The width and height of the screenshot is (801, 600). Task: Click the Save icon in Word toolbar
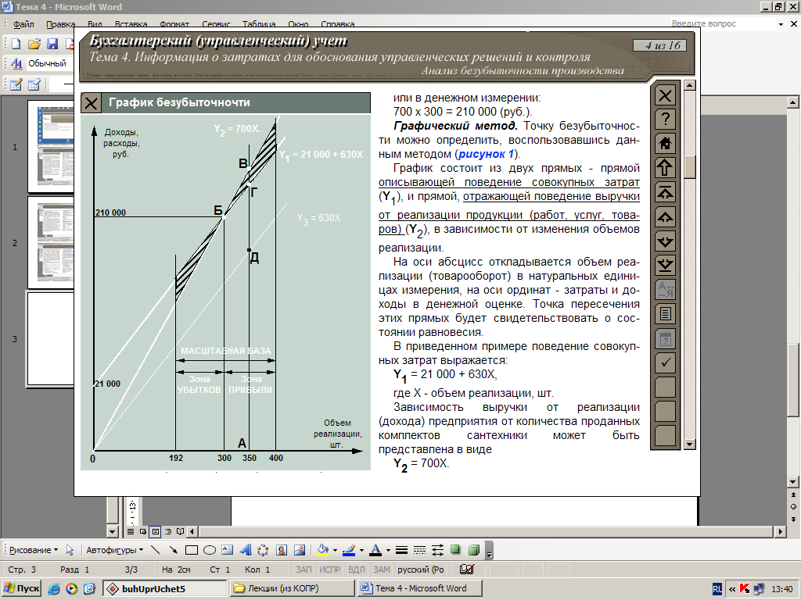point(52,44)
